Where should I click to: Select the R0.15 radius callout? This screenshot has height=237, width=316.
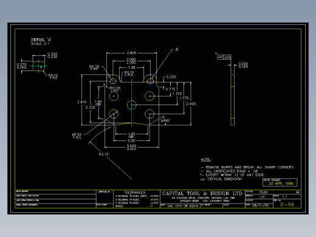tap(129, 74)
